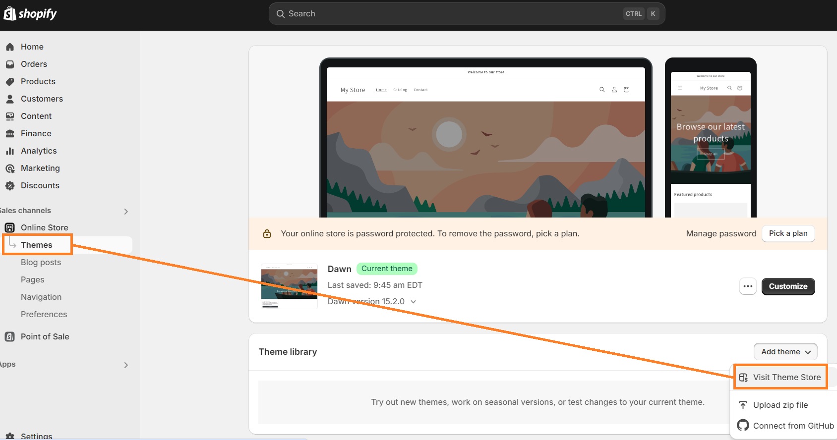Click the cart icon in desktop theme preview
Screen dimensions: 837x440
pyautogui.click(x=627, y=90)
